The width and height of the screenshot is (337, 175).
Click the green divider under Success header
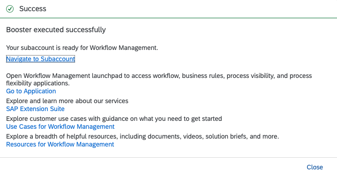tap(169, 18)
